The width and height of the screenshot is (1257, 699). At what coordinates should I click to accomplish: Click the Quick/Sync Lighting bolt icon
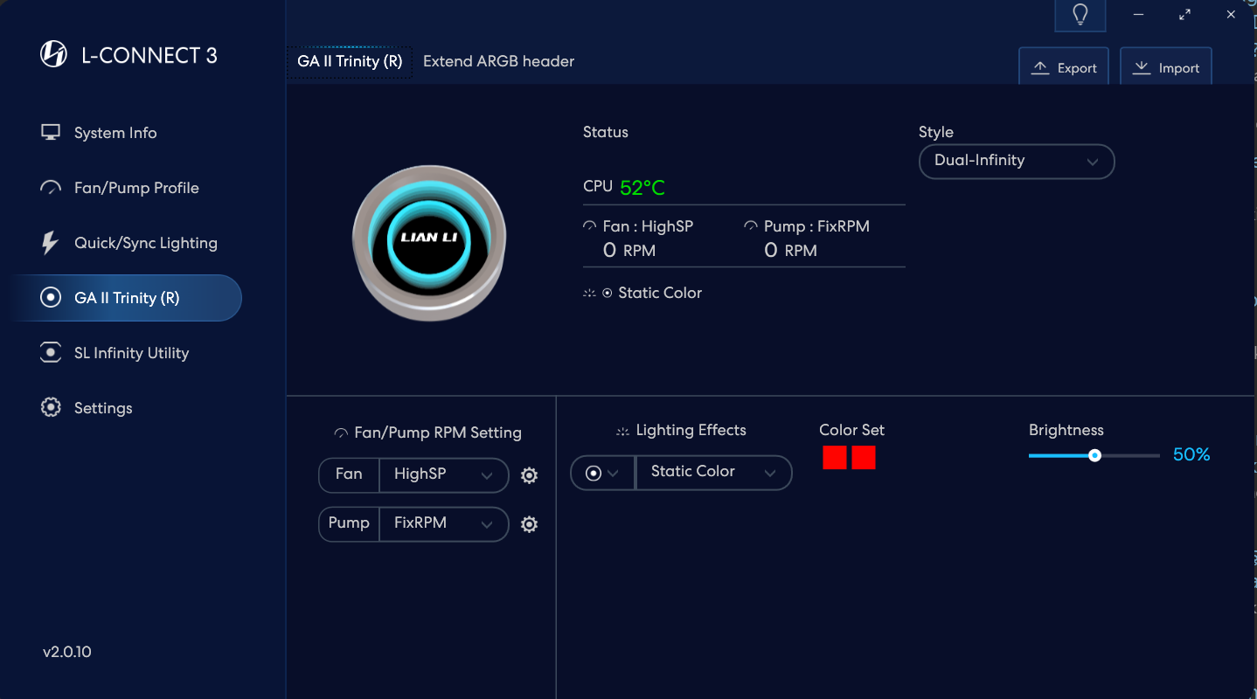[x=50, y=243]
